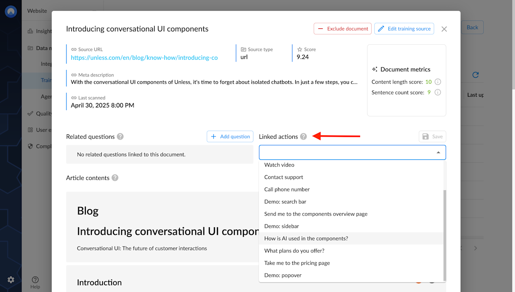515x292 pixels.
Task: Choose "How is AI used in the components?"
Action: pos(306,238)
